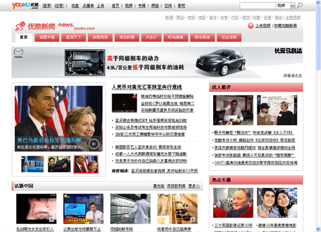The height and width of the screenshot is (232, 321).
Task: Open the 激情30年最美爱情电影 link
Action: pyautogui.click(x=277, y=226)
